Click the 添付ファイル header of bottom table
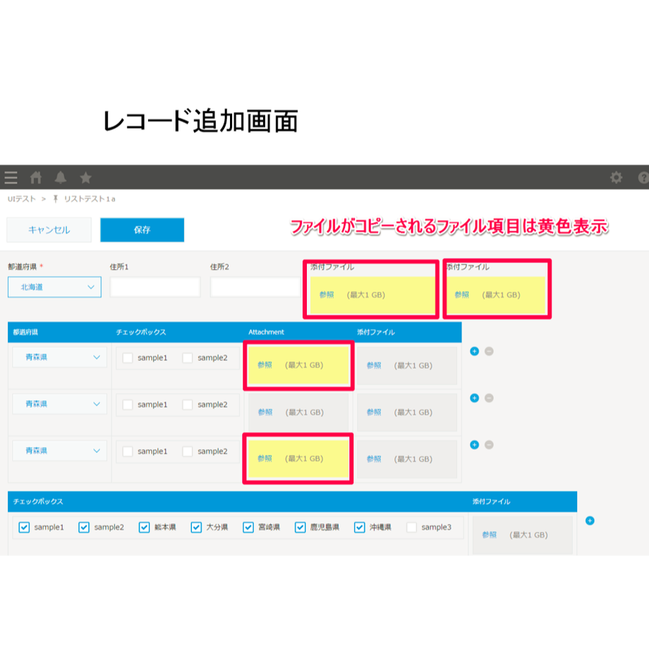The height and width of the screenshot is (649, 649). pos(491,502)
